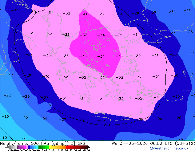Select the 'Height/Temp. 500 hPa' map title
Viewport: 195px width, 151px height.
[x=24, y=144]
